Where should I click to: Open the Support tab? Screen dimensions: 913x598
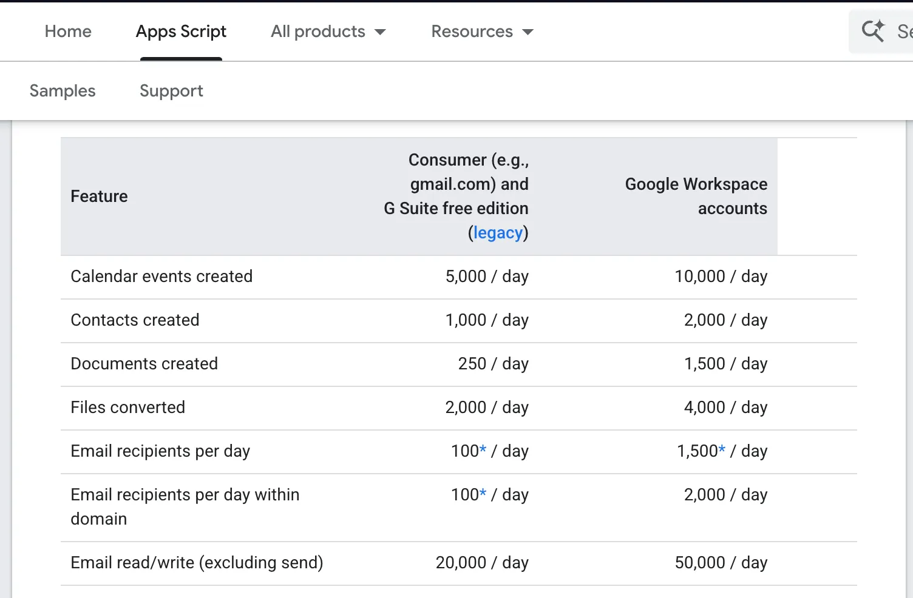click(x=171, y=91)
